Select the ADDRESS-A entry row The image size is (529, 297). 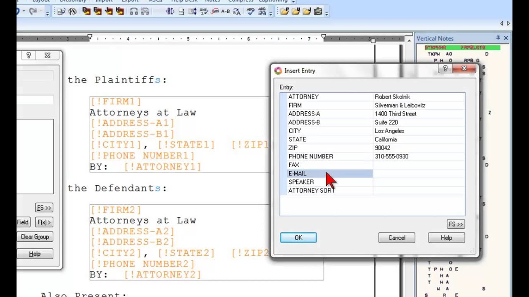click(x=372, y=114)
